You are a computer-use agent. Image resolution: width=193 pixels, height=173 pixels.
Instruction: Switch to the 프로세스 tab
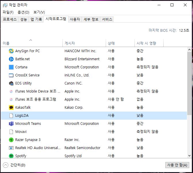point(10,19)
